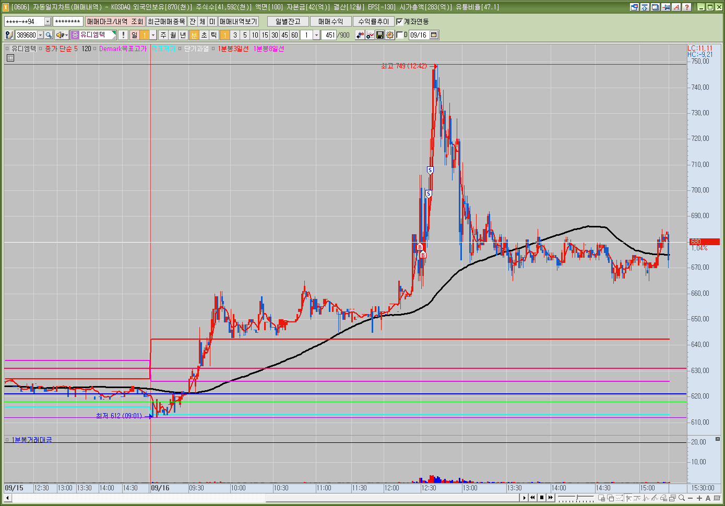Image resolution: width=725 pixels, height=506 pixels.
Task: Adjust the chart zoom slider in bottom toolbar
Action: pos(577,498)
